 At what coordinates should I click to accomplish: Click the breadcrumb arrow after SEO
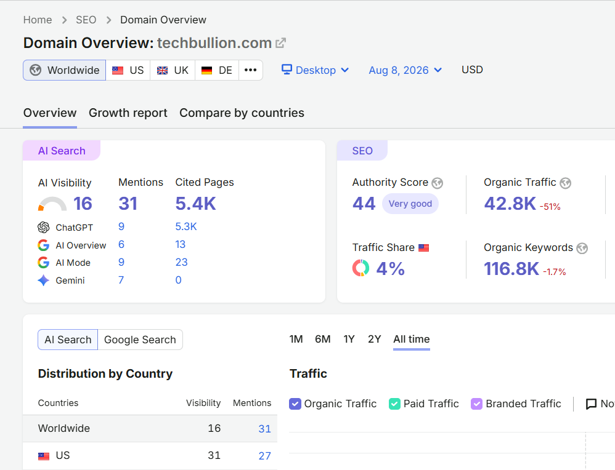point(108,20)
